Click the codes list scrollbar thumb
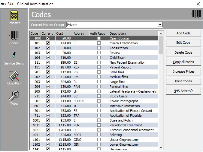Viewport: 203px width, 152px height. coord(161,45)
